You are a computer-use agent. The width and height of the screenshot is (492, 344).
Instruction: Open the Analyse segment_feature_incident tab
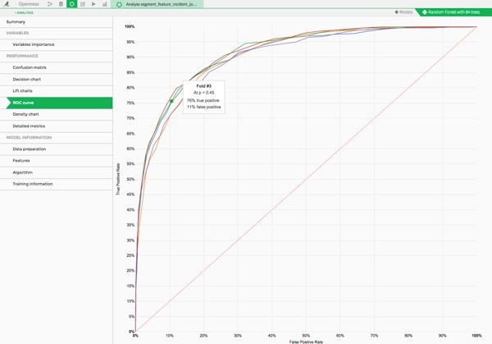point(157,4)
